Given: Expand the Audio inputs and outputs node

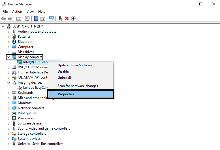Looking at the screenshot, I should 8,31.
